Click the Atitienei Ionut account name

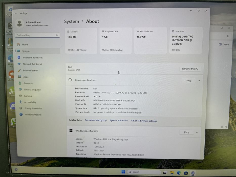[33, 22]
